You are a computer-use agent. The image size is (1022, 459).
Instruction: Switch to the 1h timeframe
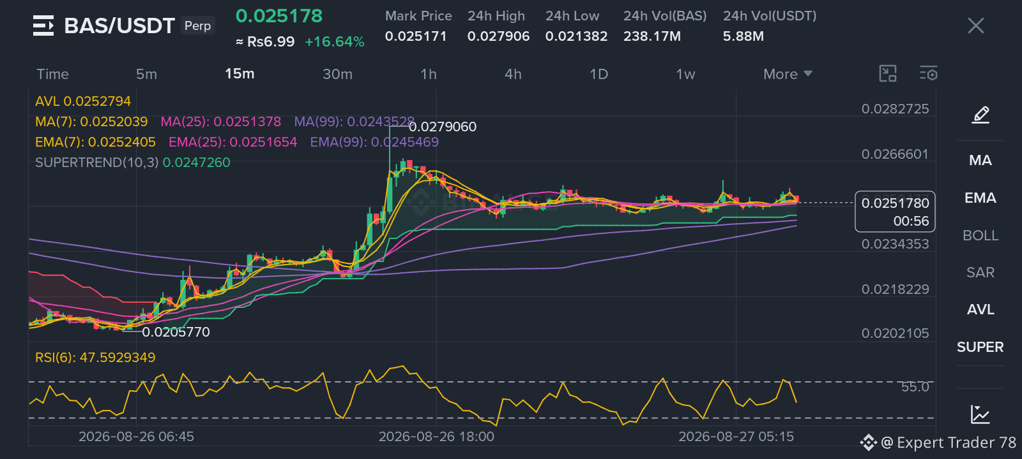(429, 74)
